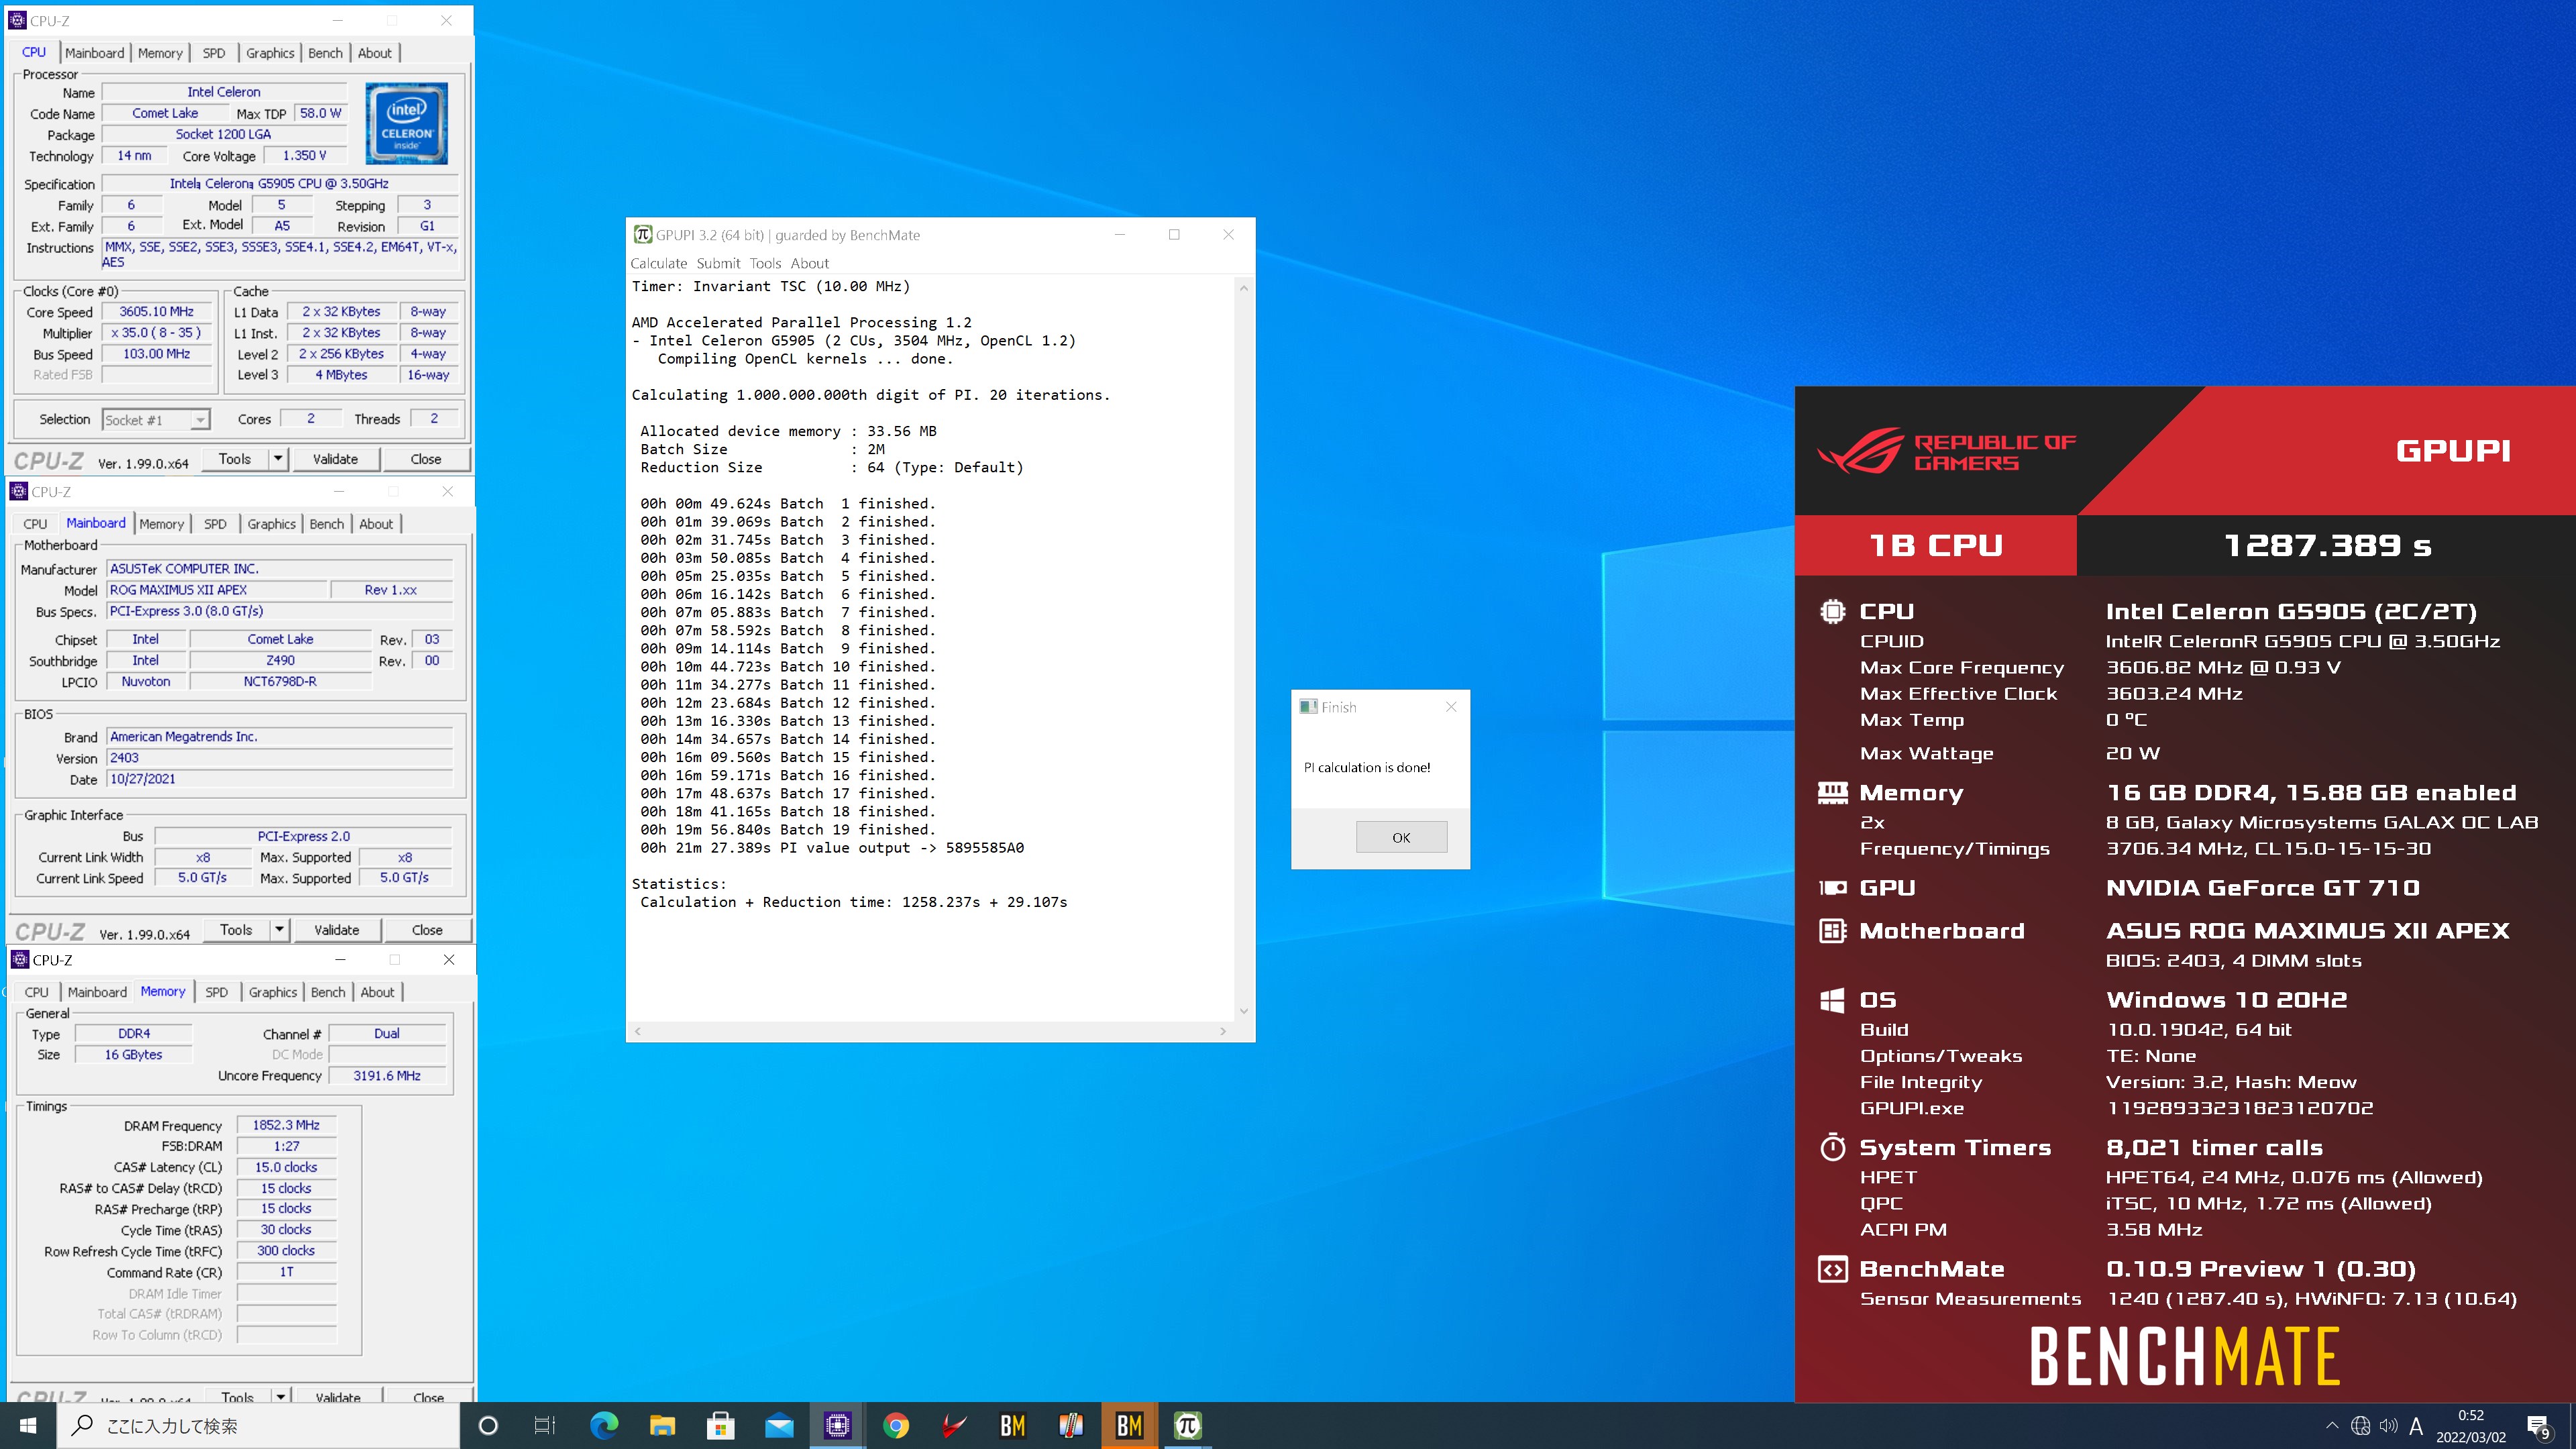This screenshot has width=2576, height=1449.
Task: Switch to Bench tab in top CPU-Z window
Action: 325,53
